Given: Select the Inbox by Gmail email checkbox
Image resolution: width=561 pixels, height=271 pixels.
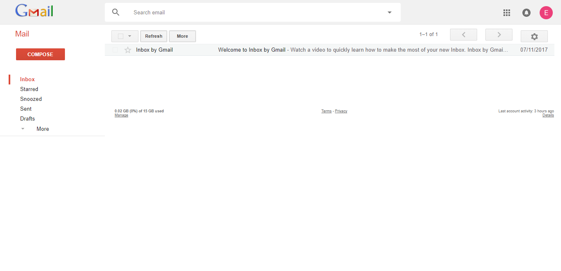Looking at the screenshot, I should coord(115,50).
